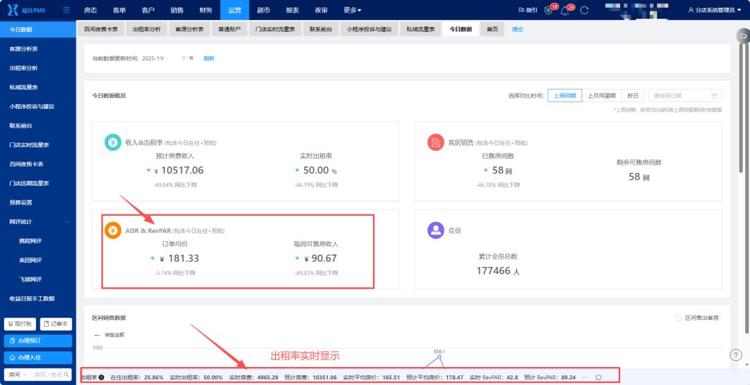Image resolution: width=750 pixels, height=385 pixels.
Task: Click the 清空 link to clear tabs
Action: tap(517, 29)
